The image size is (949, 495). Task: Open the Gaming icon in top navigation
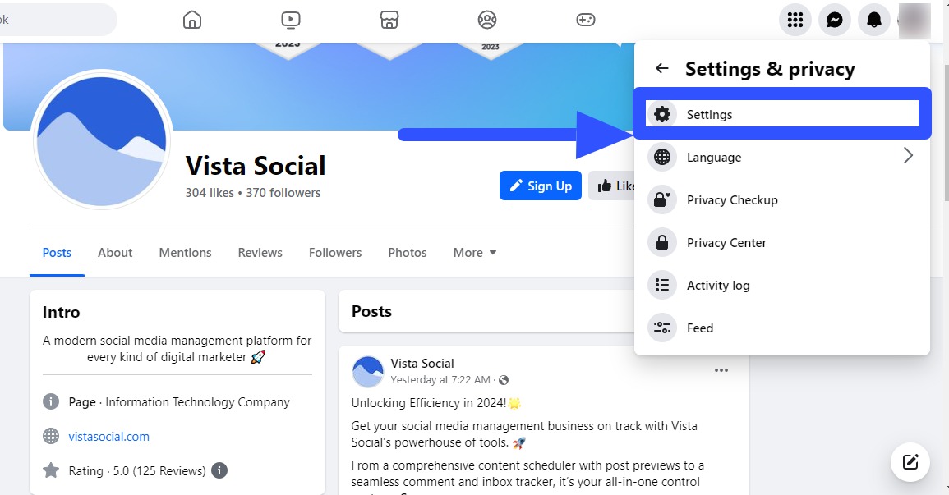click(x=586, y=20)
